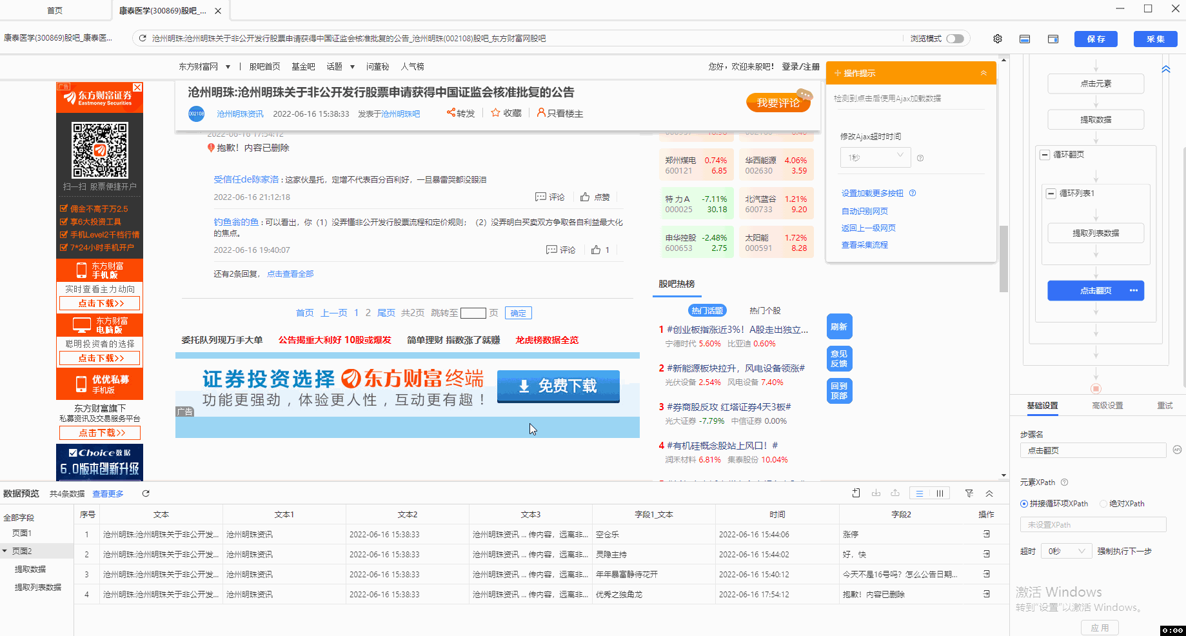This screenshot has height=636, width=1186.
Task: Switch data preview to row list view
Action: coord(920,493)
